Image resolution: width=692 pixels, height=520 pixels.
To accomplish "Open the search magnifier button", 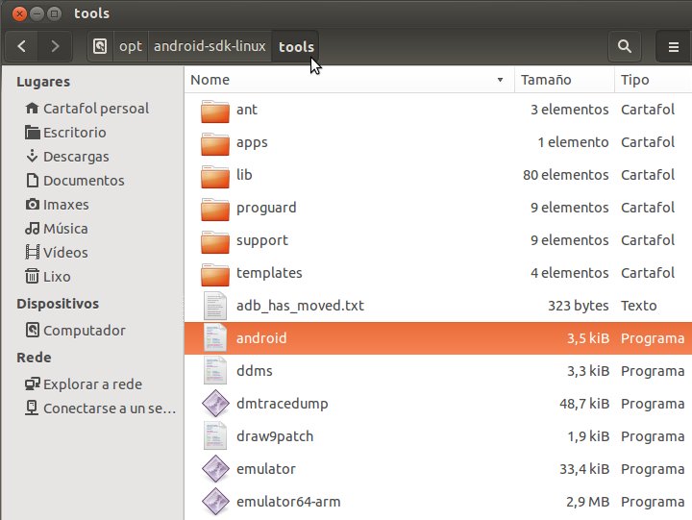I will click(624, 46).
